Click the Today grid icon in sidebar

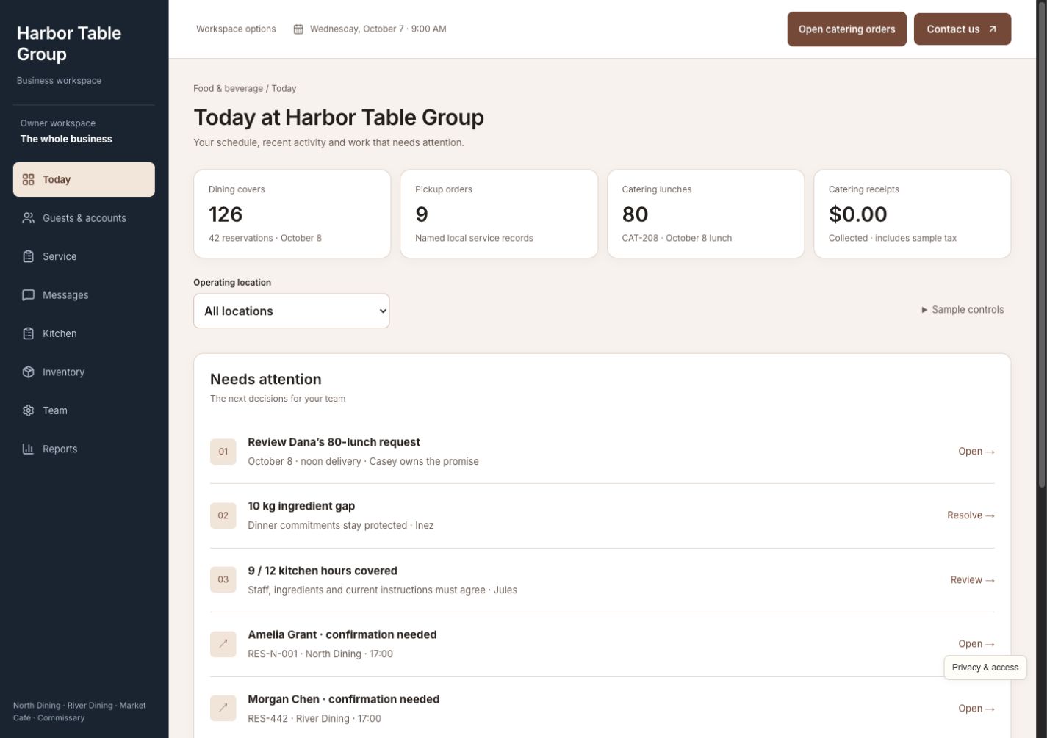point(28,179)
